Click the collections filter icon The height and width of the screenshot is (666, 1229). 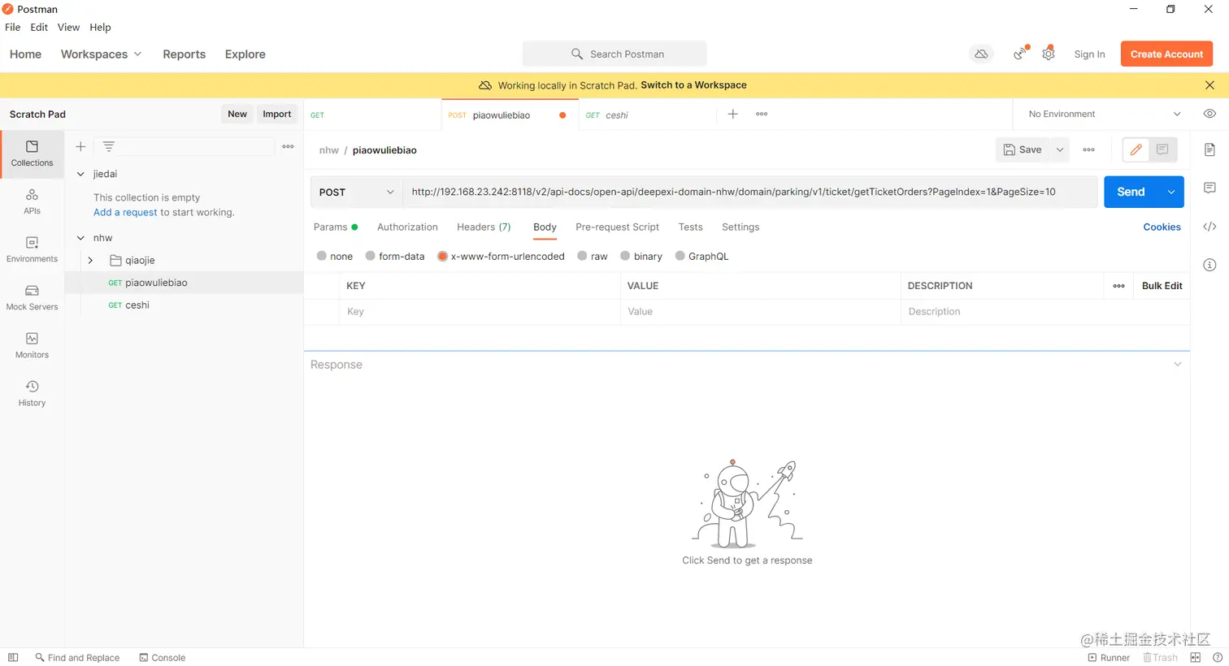coord(108,147)
